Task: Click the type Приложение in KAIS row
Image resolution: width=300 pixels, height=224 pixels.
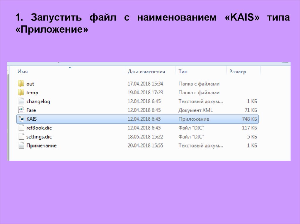Action: tap(194, 119)
